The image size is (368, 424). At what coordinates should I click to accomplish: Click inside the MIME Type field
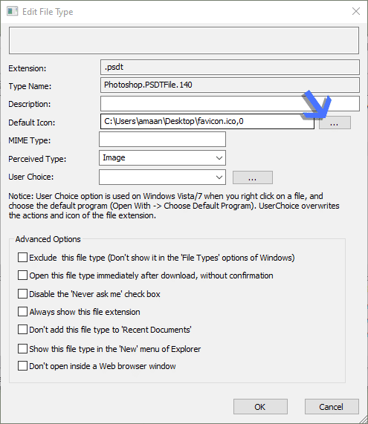tap(162, 140)
